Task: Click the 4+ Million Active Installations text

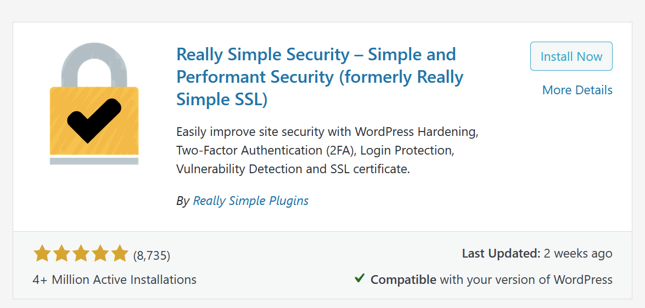Action: click(115, 280)
